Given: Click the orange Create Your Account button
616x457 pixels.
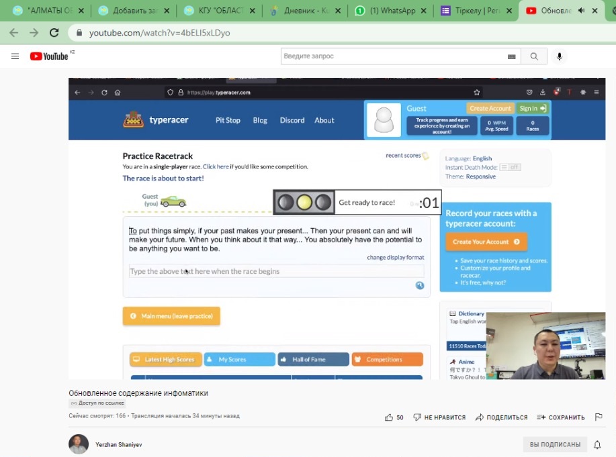Looking at the screenshot, I should (486, 242).
